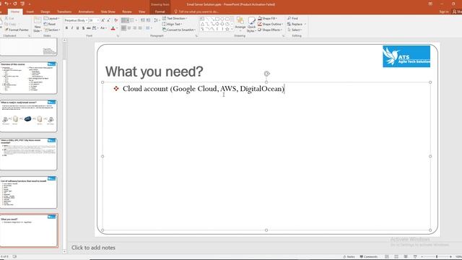Click to add notes field
The width and height of the screenshot is (462, 260).
point(93,248)
